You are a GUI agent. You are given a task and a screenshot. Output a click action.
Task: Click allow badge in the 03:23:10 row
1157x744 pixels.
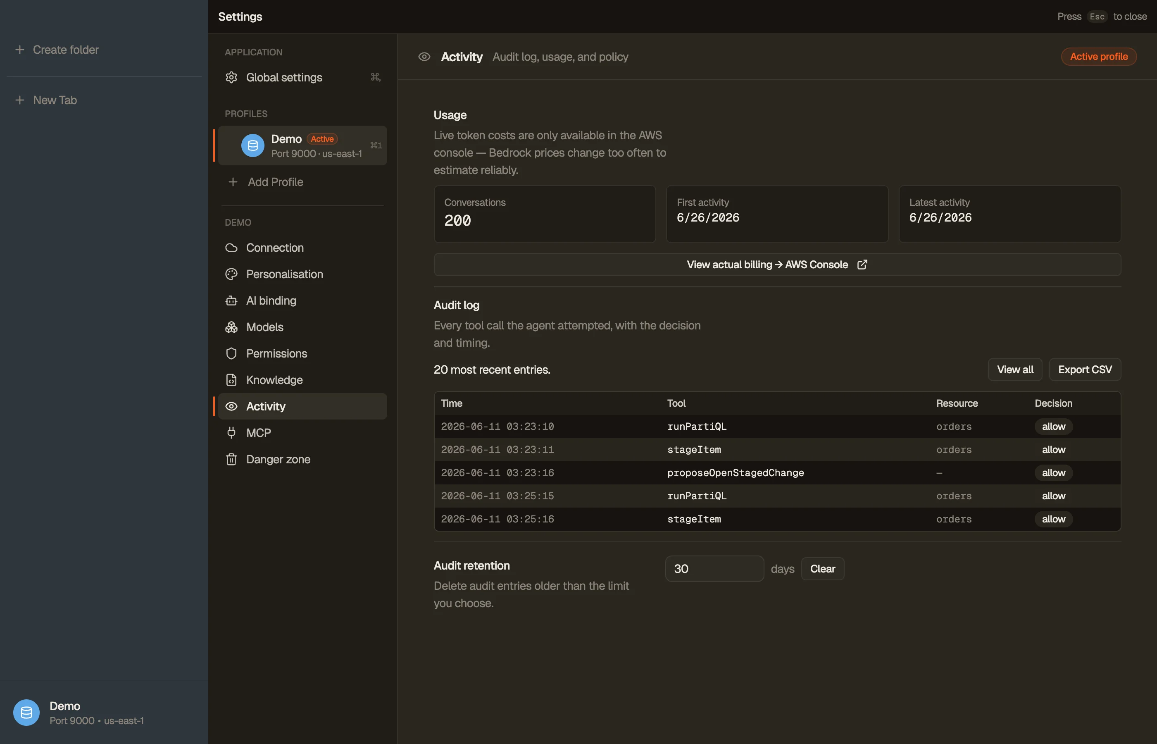(x=1053, y=427)
